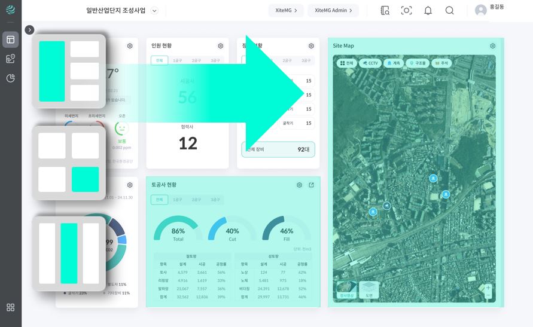Image resolution: width=533 pixels, height=327 pixels.
Task: Click the 86% Total gauge
Action: pos(178,229)
